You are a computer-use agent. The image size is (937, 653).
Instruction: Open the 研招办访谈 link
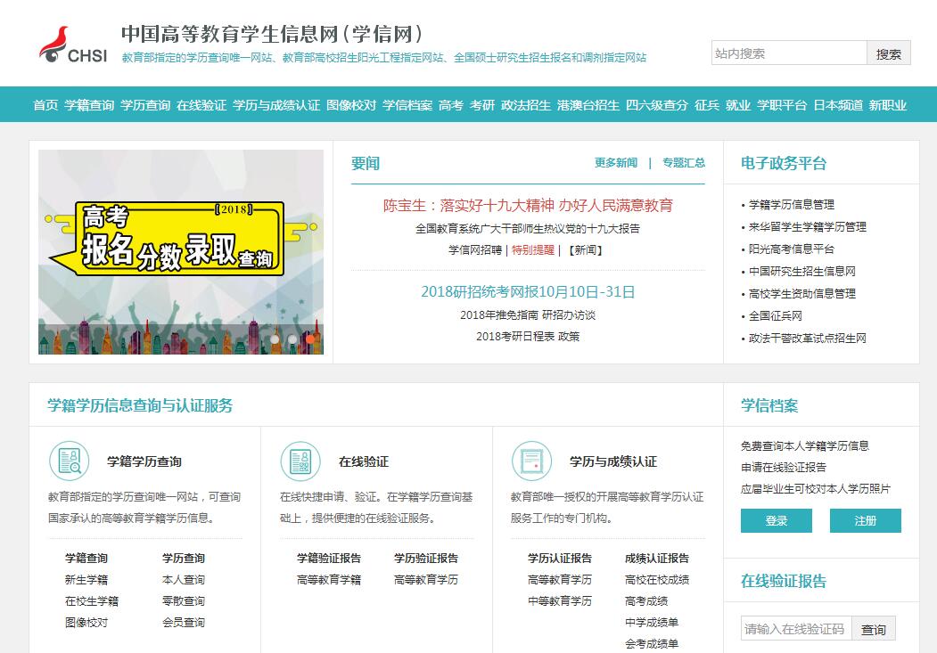pyautogui.click(x=569, y=315)
